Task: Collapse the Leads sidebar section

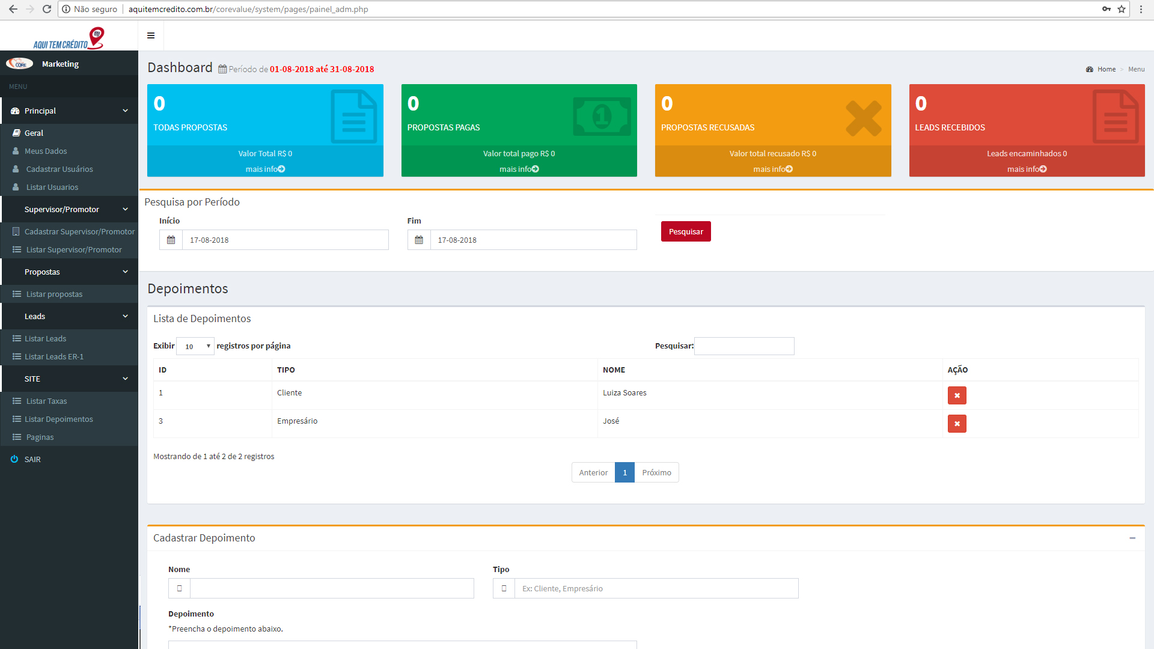Action: coord(125,316)
